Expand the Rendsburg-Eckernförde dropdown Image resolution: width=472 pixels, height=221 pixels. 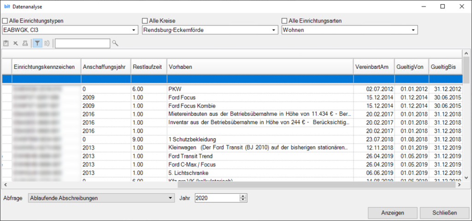click(274, 30)
